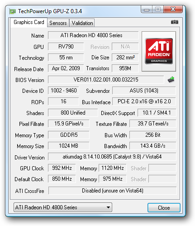This screenshot has height=226, width=195.
Task: Click the Close button
Action: click(164, 208)
